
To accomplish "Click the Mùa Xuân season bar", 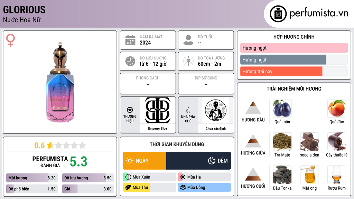I will [x=150, y=177].
